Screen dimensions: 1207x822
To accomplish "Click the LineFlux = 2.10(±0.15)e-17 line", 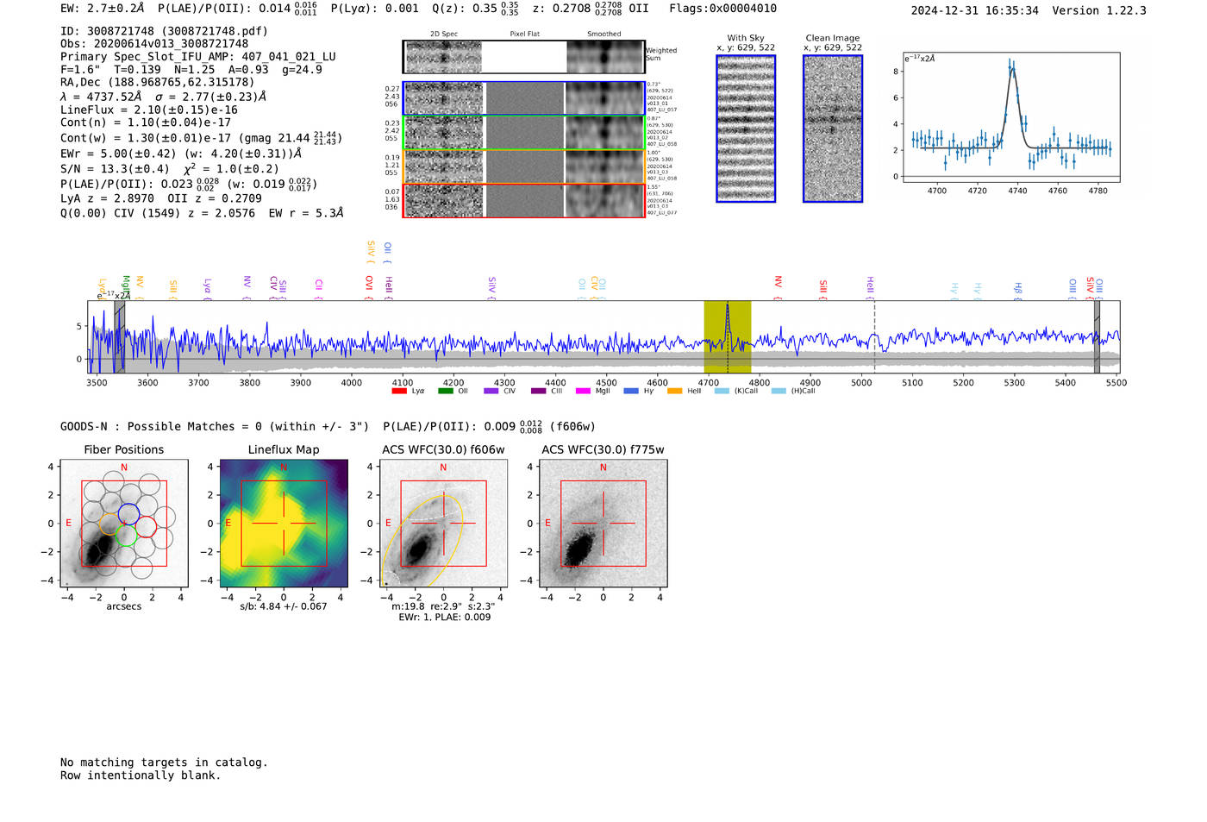I will 149,110.
